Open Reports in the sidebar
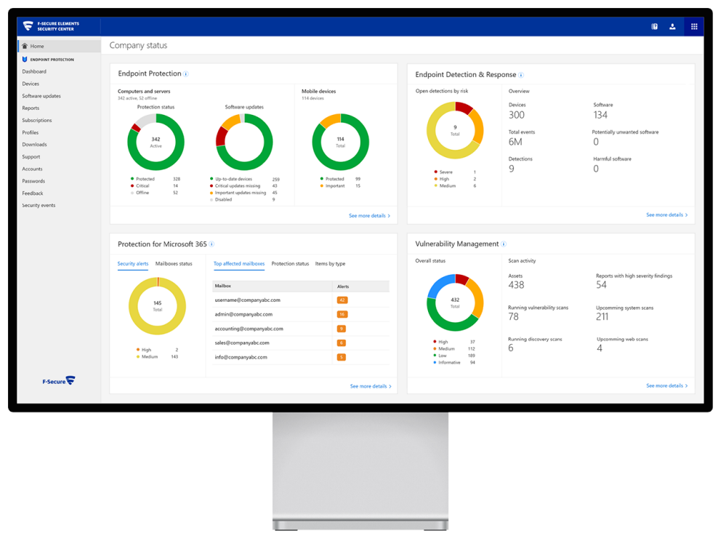The height and width of the screenshot is (544, 721). pos(31,108)
